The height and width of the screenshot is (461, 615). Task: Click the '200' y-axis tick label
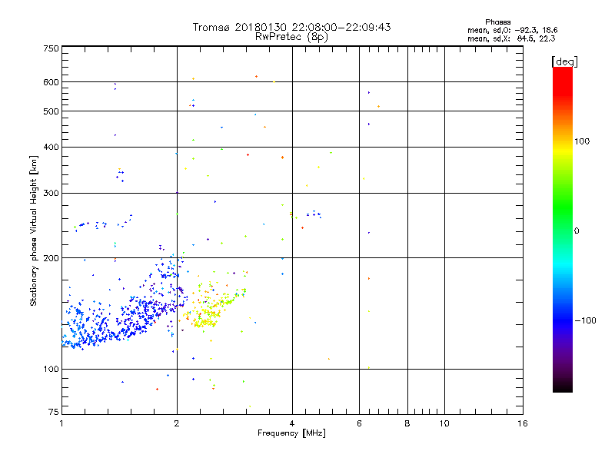click(x=52, y=258)
